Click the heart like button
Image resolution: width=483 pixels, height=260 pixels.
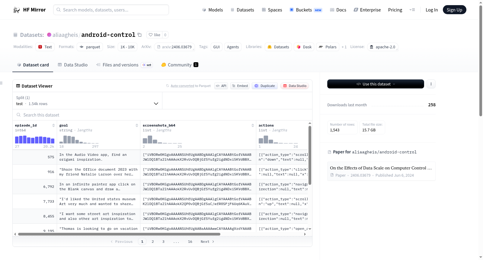click(154, 35)
